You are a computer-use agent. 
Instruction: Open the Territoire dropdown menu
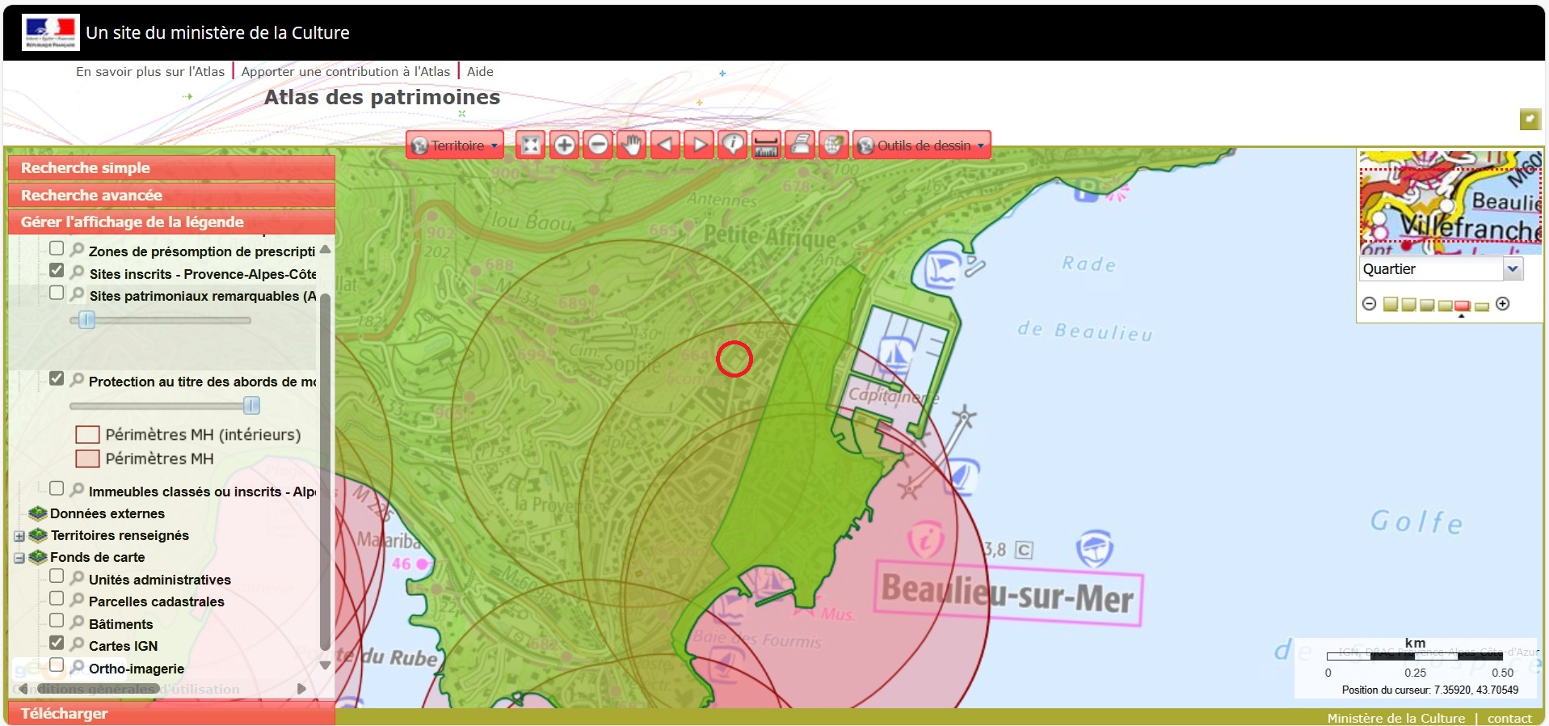[455, 146]
